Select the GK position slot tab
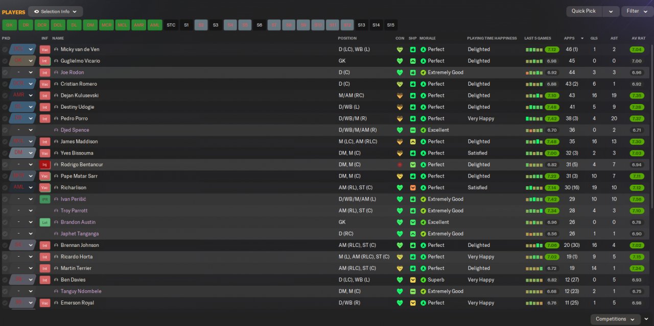Screen dimensions: 654x326 [x=9, y=25]
